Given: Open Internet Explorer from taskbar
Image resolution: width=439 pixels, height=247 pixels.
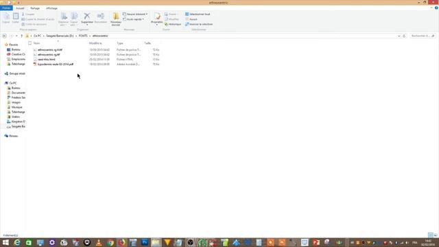Looking at the screenshot, I should (x=17, y=242).
